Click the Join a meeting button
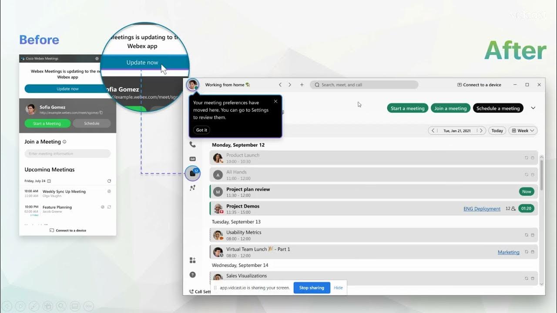Viewport: 557px width, 313px height. tap(451, 108)
